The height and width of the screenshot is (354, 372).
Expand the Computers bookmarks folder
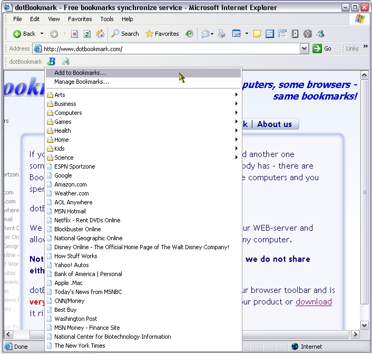[143, 113]
